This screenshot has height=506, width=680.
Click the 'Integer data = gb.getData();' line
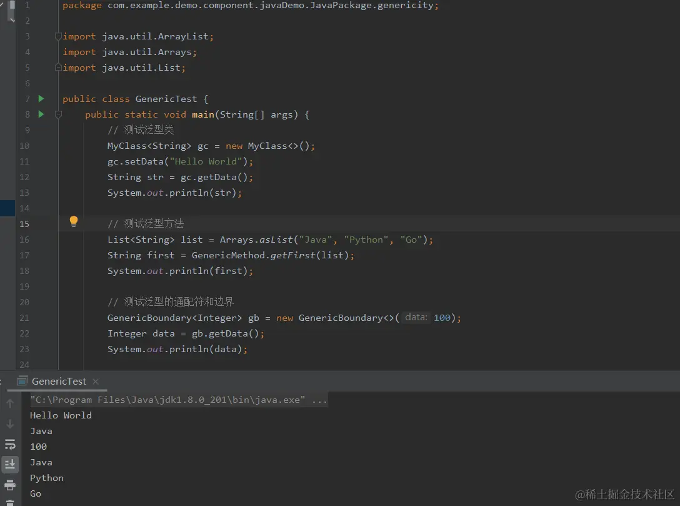tap(186, 333)
